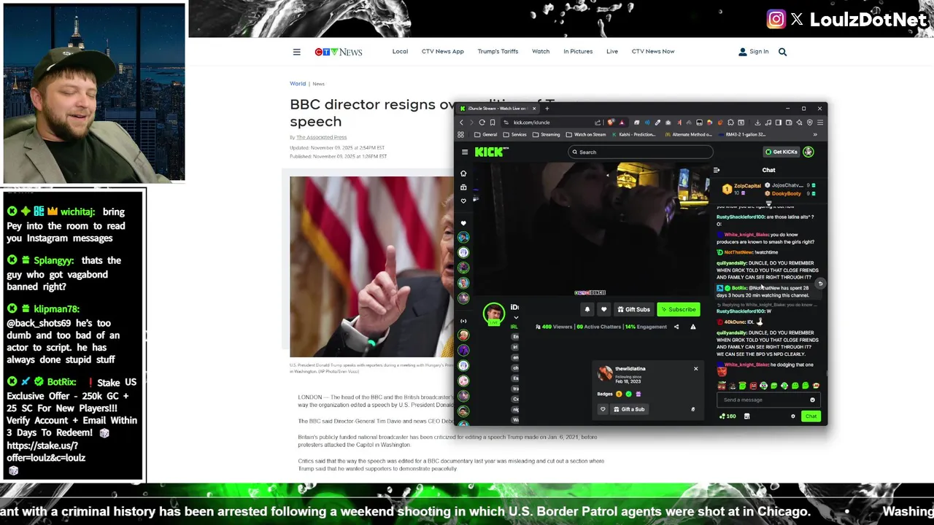Click the green Chat send button

pyautogui.click(x=811, y=416)
